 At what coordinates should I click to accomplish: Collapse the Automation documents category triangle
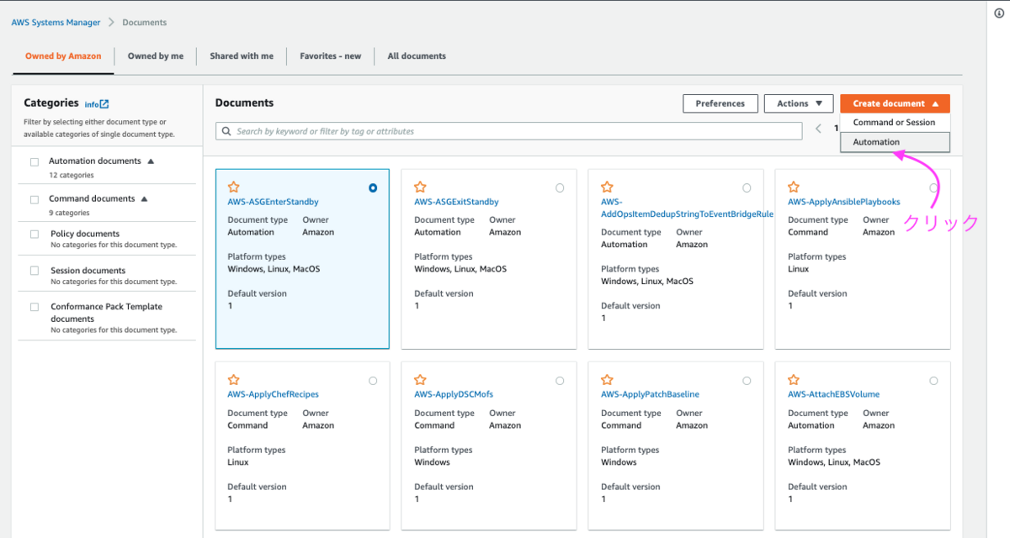151,161
